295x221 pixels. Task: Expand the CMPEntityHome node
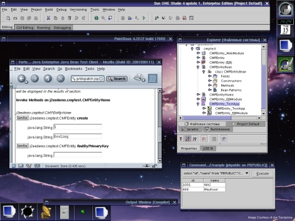click(x=198, y=94)
